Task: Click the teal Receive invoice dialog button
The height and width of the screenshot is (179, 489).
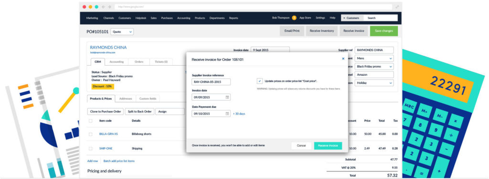Action: tap(328, 146)
